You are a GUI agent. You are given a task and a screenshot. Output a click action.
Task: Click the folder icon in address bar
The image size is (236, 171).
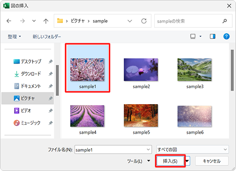click(x=60, y=21)
